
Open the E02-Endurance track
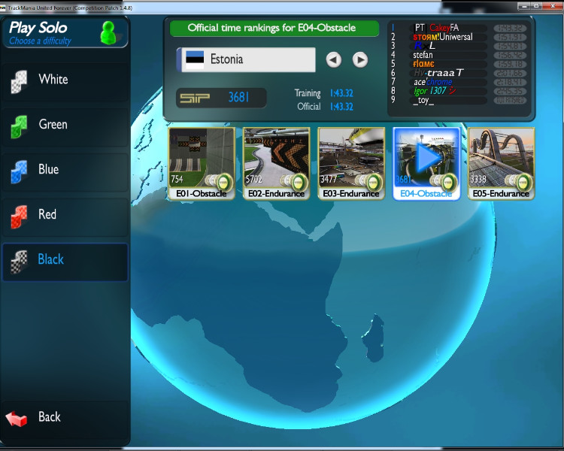276,163
